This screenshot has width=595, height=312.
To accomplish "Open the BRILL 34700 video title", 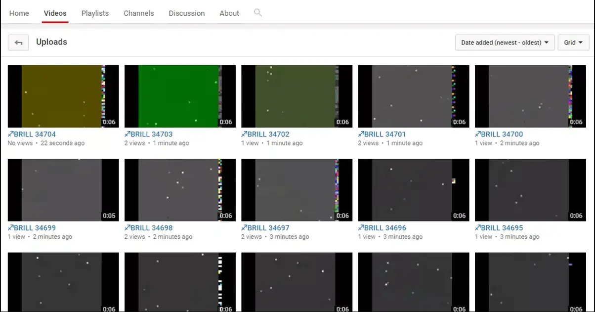I will [499, 134].
